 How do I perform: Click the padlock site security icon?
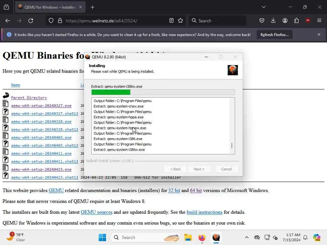pyautogui.click(x=60, y=21)
